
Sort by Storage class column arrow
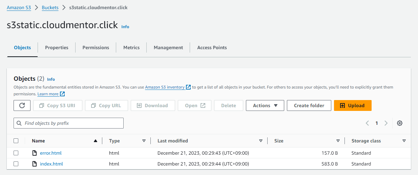click(404, 141)
